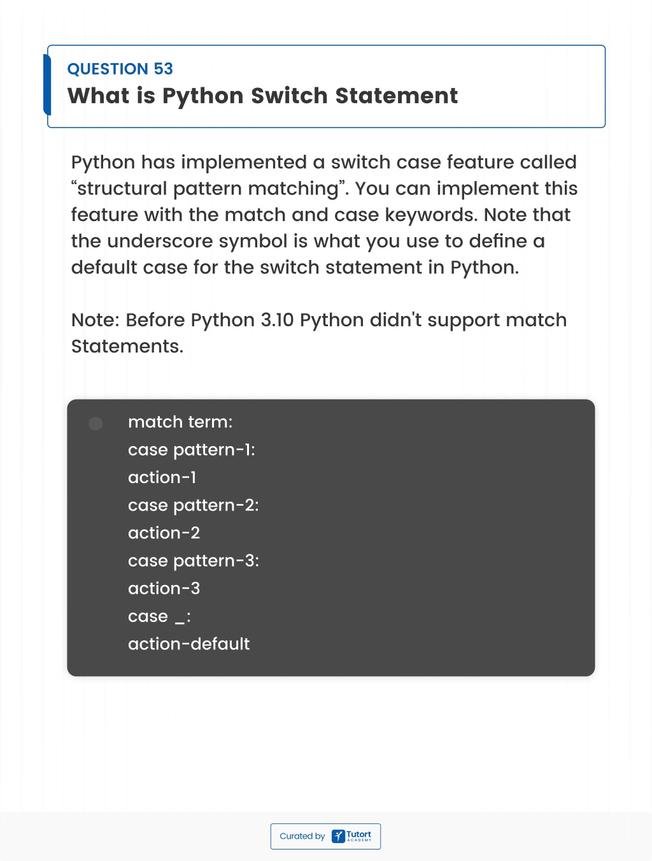652x861 pixels.
Task: Click the action-1 code line
Action: coord(162,477)
